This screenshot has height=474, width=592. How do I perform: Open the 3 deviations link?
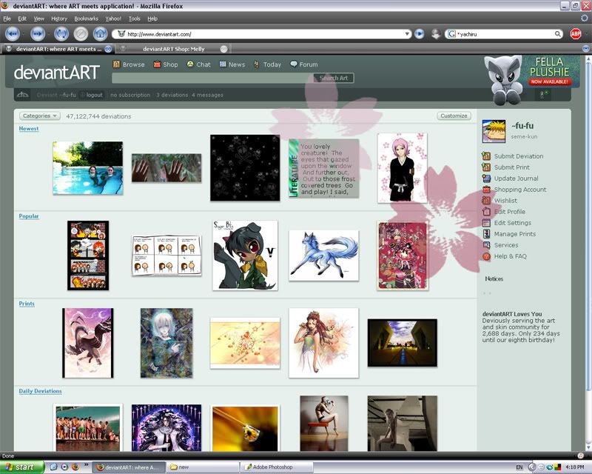[172, 95]
